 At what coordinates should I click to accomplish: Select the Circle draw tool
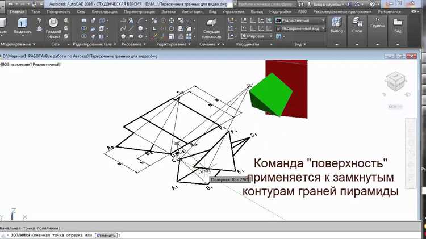(140, 28)
